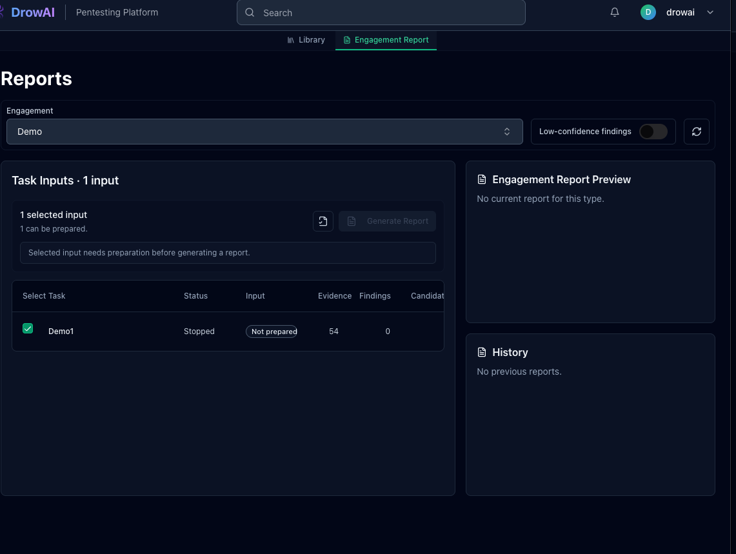Refresh the reports list
Viewport: 736px width, 554px height.
[696, 132]
